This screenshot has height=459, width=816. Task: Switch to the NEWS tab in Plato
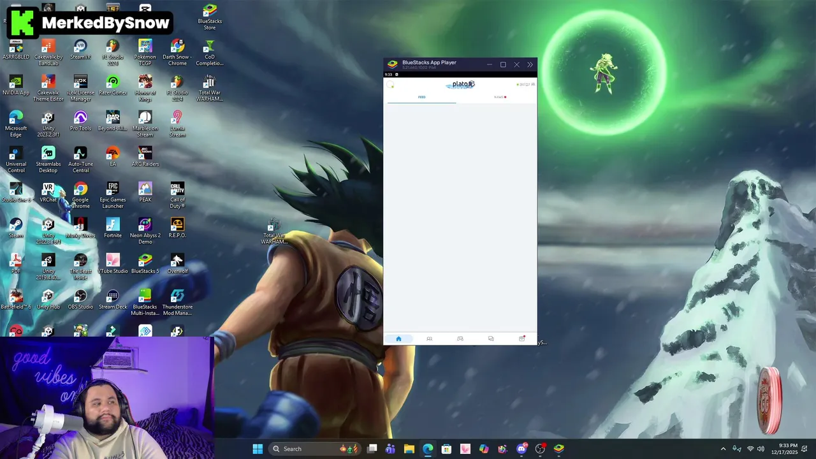coord(500,97)
